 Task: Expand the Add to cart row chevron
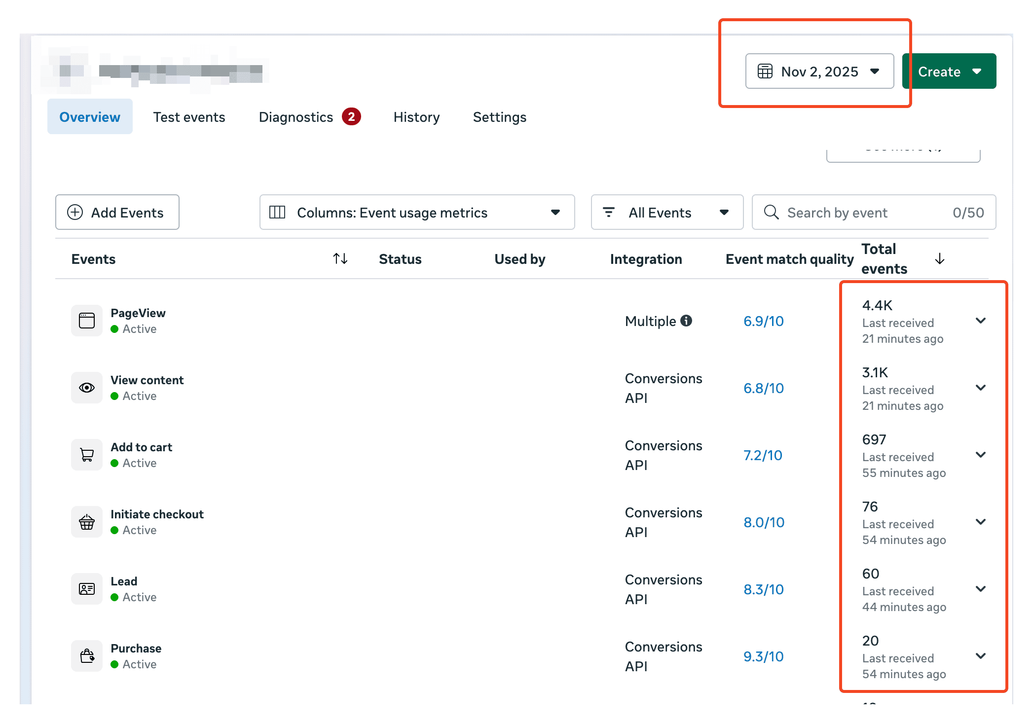coord(981,455)
